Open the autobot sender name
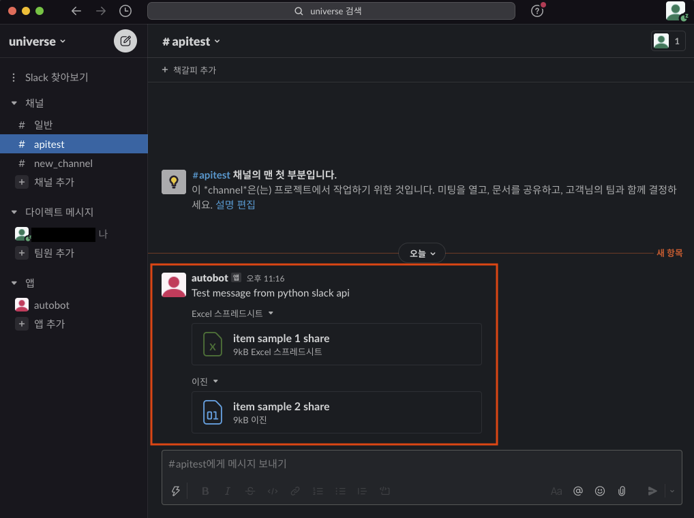Screen dimensions: 694x518 click(x=209, y=278)
